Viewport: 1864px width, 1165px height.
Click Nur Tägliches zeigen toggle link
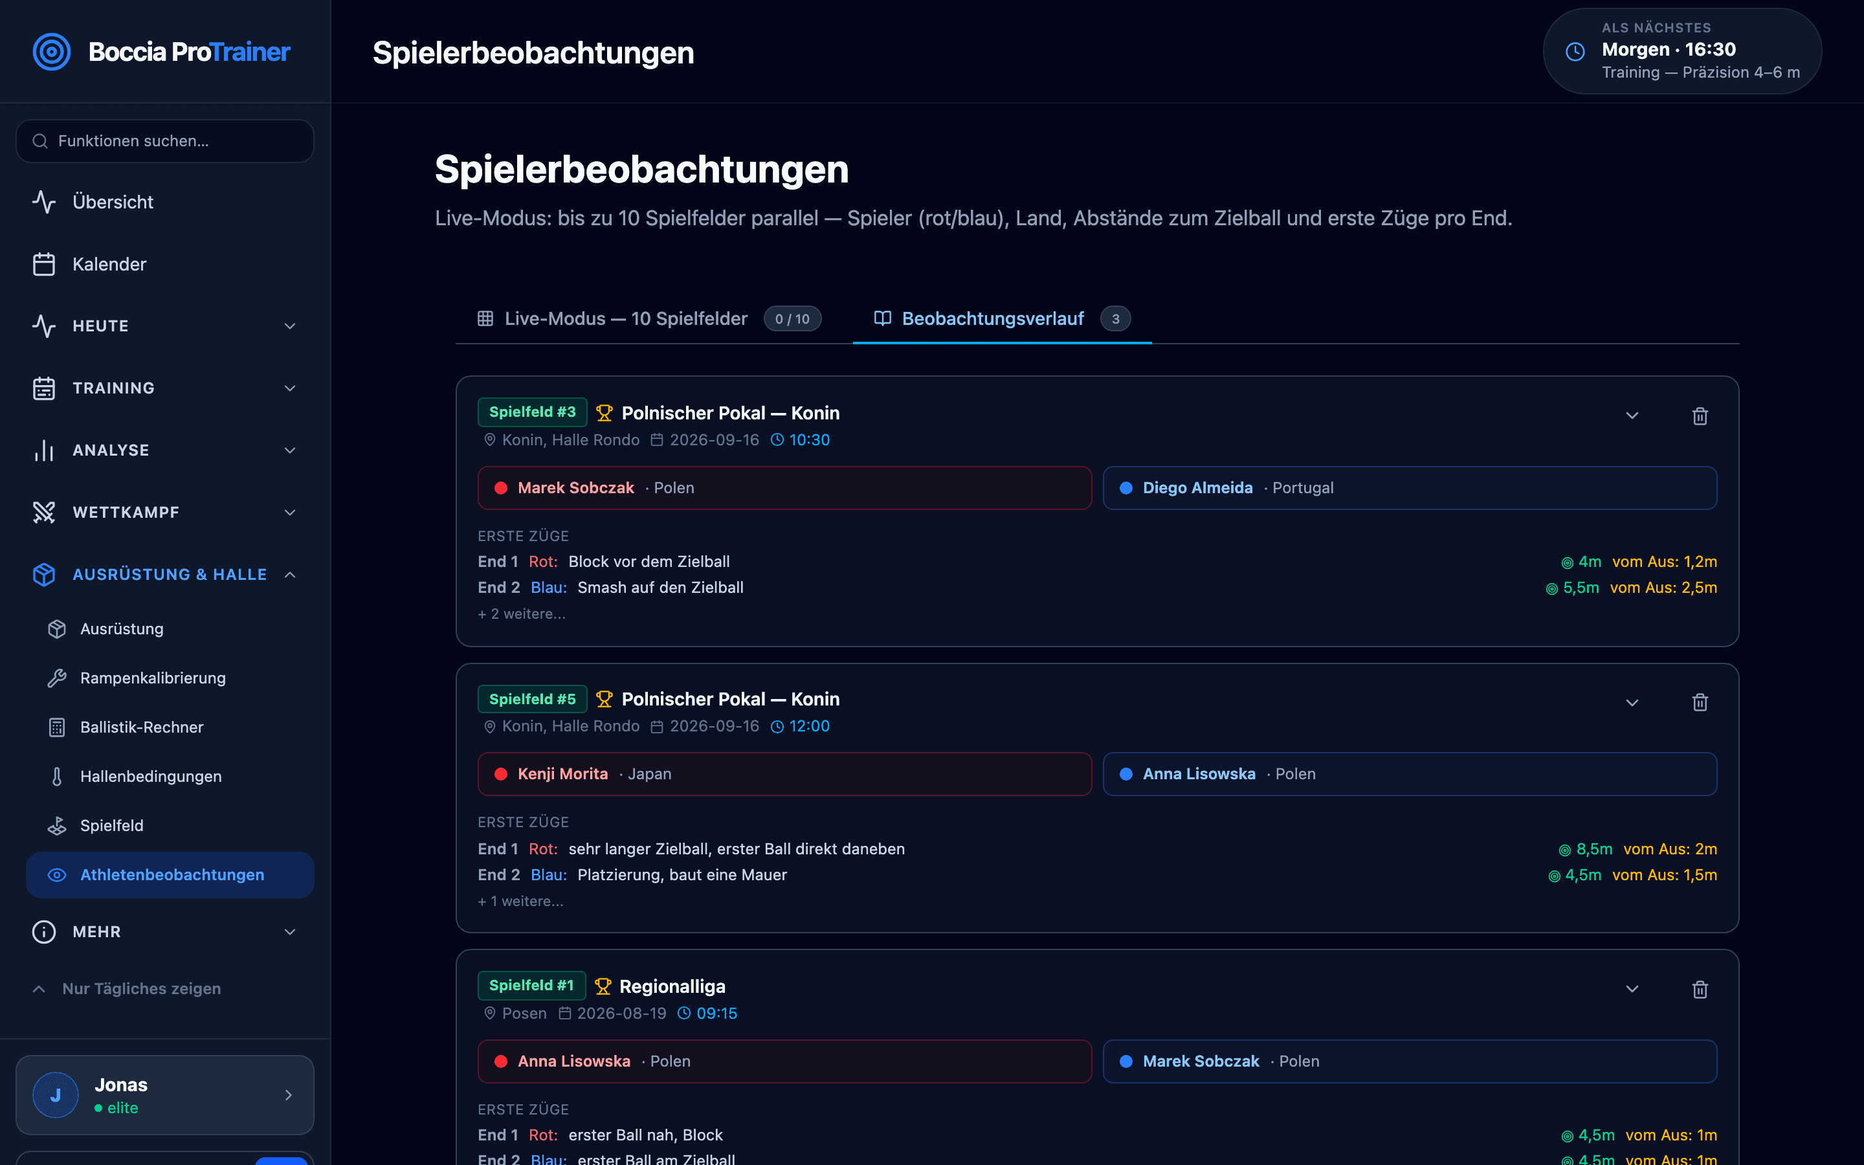click(x=126, y=988)
